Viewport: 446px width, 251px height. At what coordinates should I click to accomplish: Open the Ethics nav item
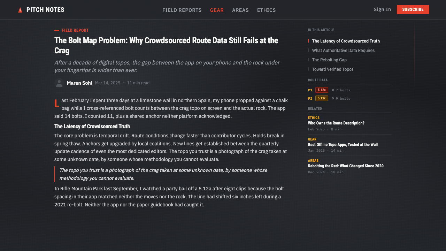pyautogui.click(x=267, y=10)
